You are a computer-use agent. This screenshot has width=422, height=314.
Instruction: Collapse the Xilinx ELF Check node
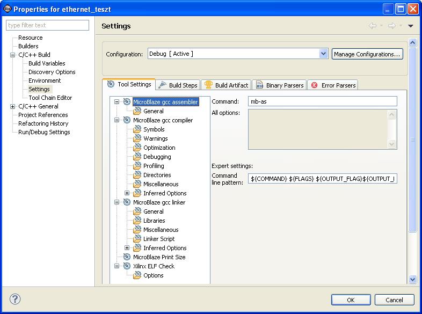tap(117, 266)
